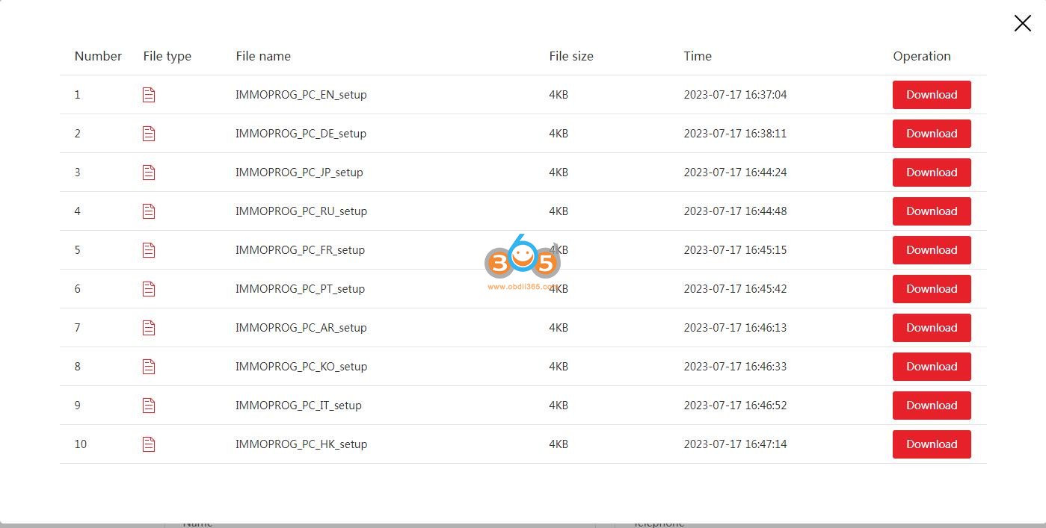The width and height of the screenshot is (1046, 528).
Task: Select file name IMMOPROG_PC_HK_setup
Action: pyautogui.click(x=301, y=444)
